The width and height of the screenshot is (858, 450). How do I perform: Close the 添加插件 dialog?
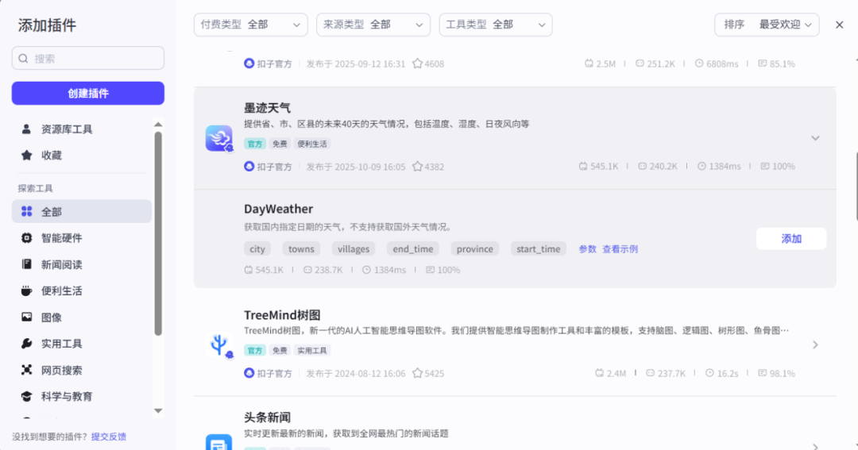click(840, 25)
